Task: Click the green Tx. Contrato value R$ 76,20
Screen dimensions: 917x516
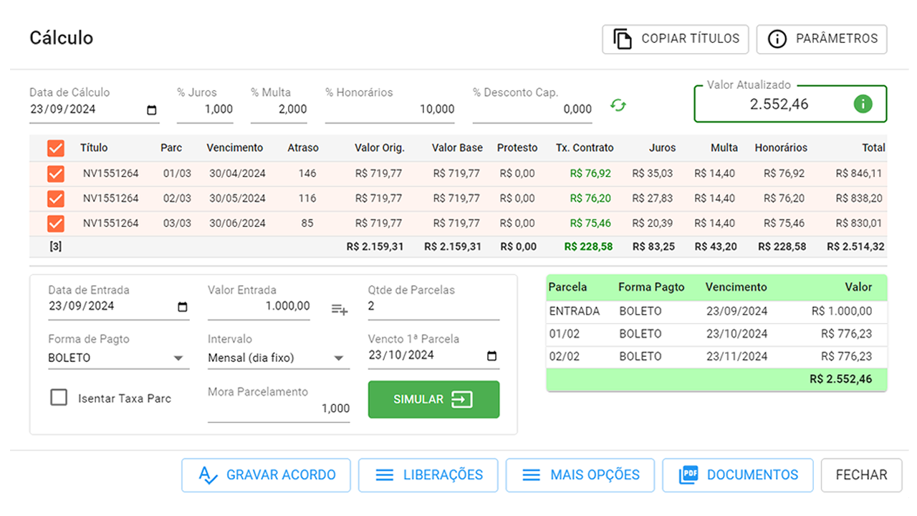Action: 590,199
